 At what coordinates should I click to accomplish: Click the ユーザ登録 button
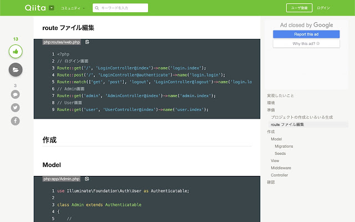pos(299,8)
